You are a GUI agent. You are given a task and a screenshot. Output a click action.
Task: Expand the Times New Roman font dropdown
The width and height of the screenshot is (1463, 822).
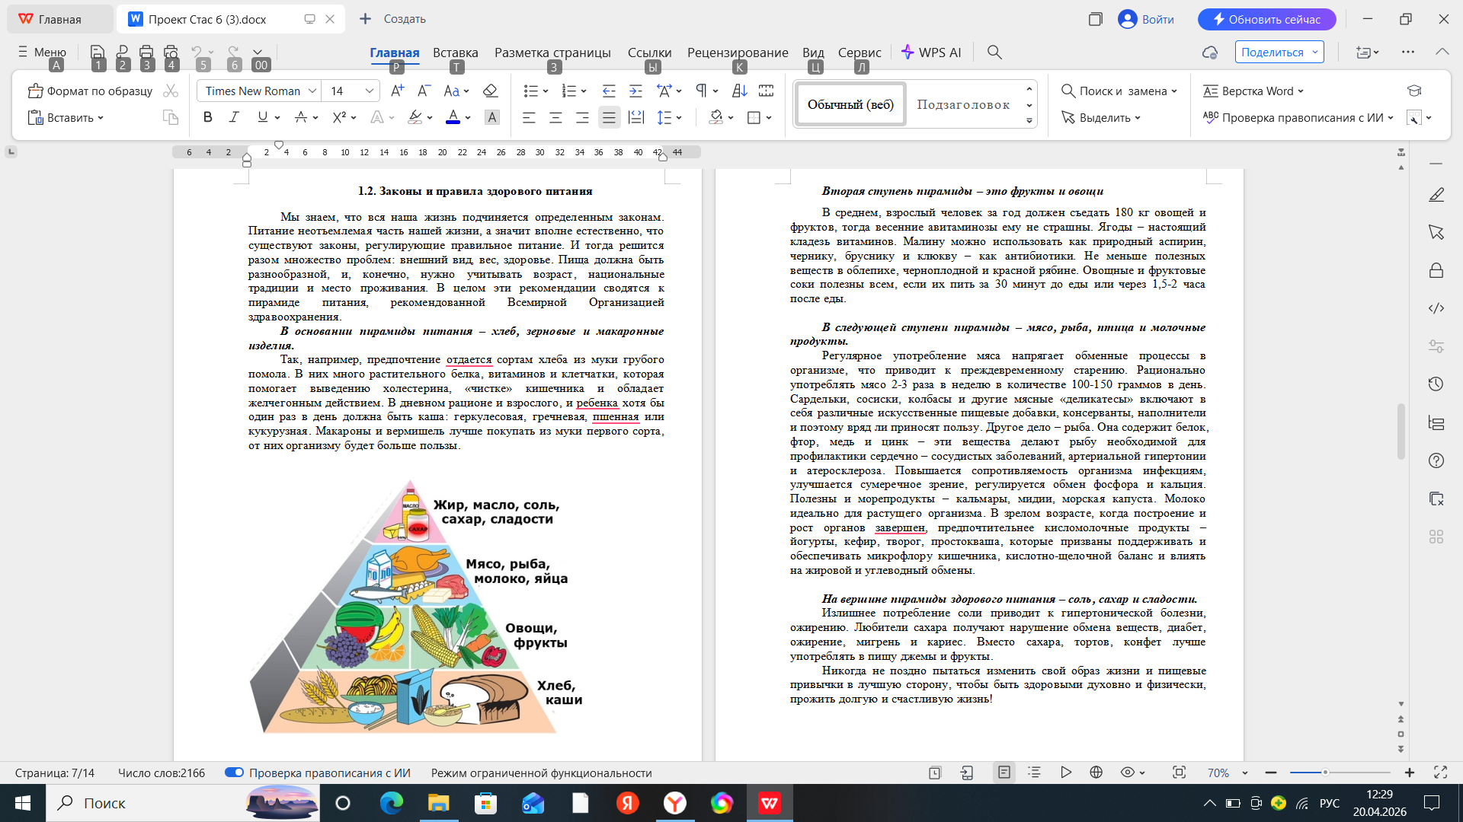click(x=312, y=91)
